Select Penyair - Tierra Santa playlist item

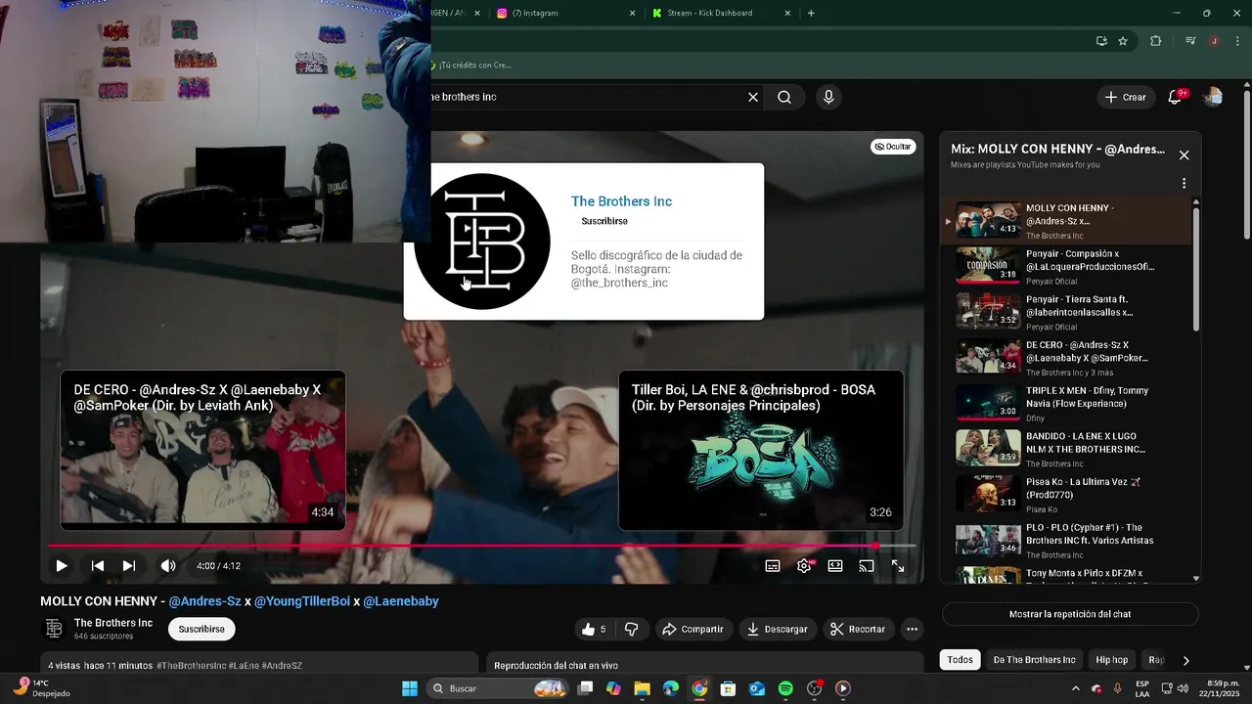1066,311
